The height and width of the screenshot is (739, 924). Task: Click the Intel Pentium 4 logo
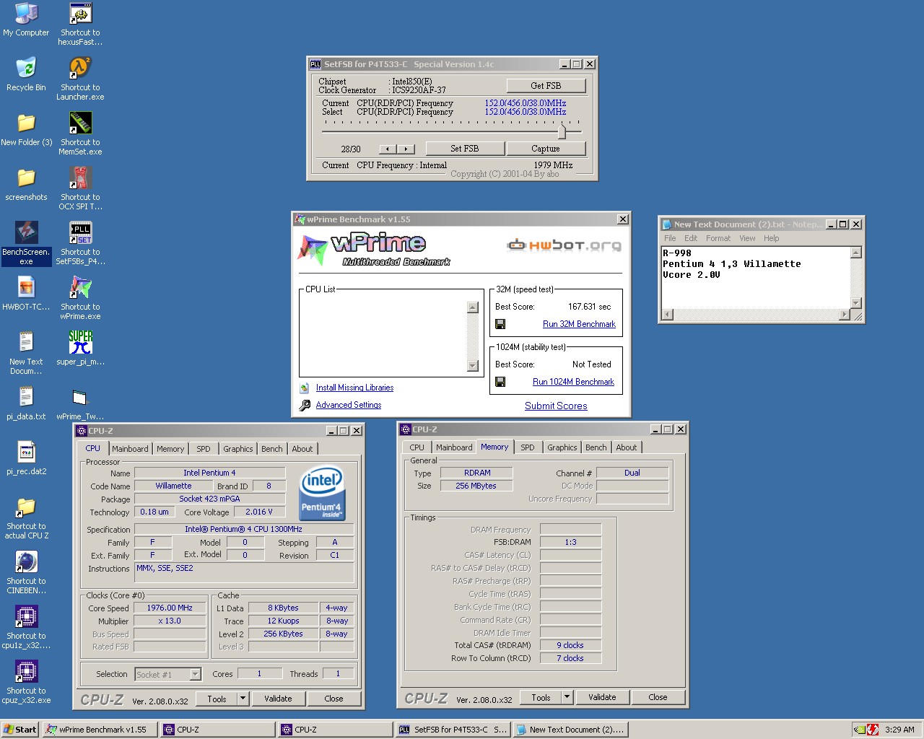pyautogui.click(x=322, y=493)
